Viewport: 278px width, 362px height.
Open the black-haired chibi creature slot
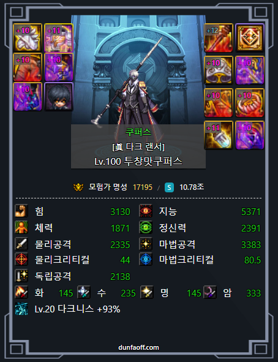click(59, 97)
